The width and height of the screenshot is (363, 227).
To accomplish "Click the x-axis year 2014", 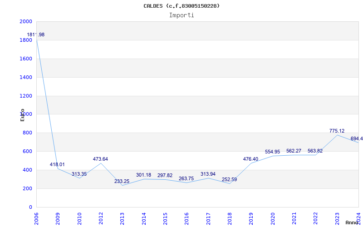I will coord(144,219).
